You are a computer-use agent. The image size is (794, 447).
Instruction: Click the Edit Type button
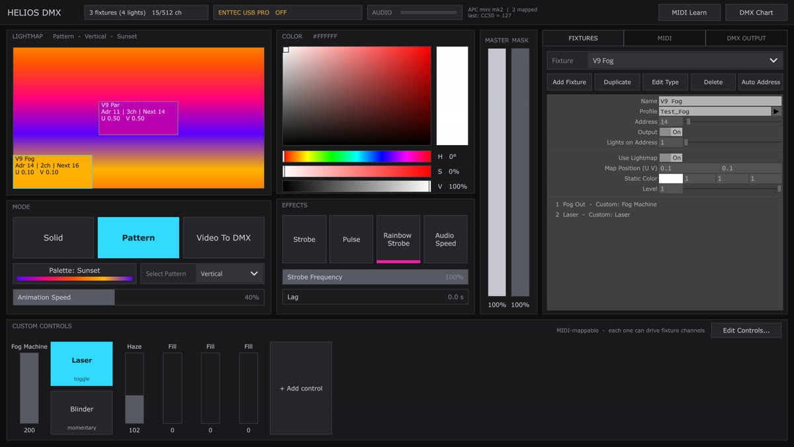[665, 82]
